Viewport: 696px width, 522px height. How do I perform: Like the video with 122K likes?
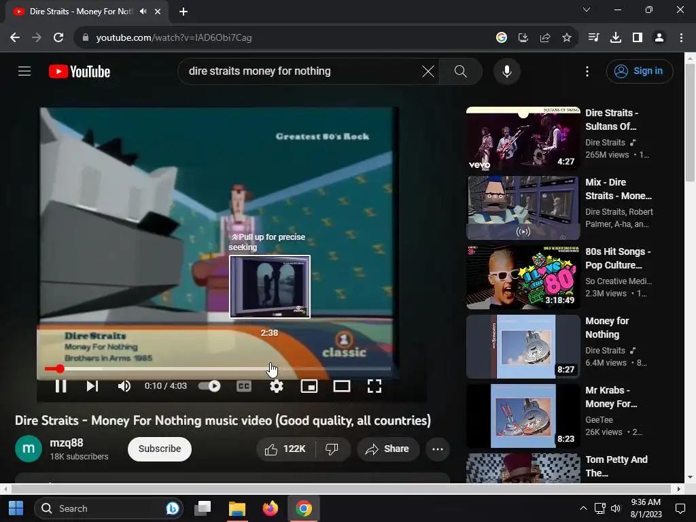pos(285,449)
